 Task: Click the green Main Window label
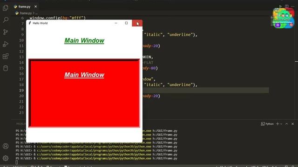[84, 40]
